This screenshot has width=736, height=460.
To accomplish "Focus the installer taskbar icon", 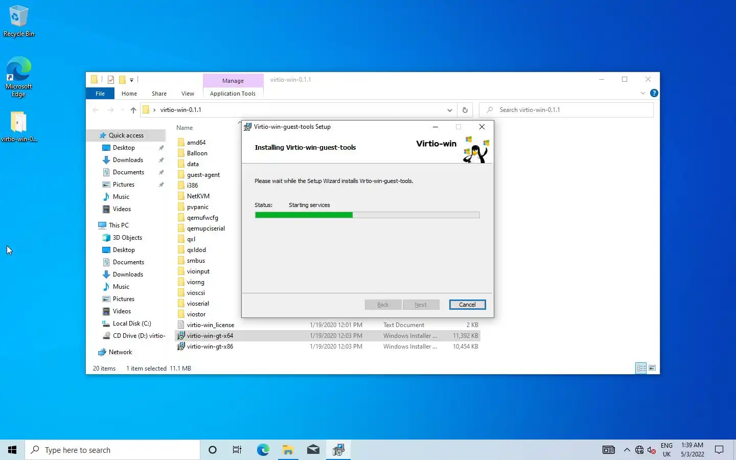I will point(338,450).
